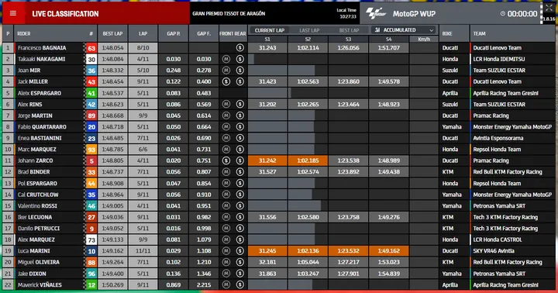Click Viñales' gap value 2.215
The image size is (558, 293).
204,284
